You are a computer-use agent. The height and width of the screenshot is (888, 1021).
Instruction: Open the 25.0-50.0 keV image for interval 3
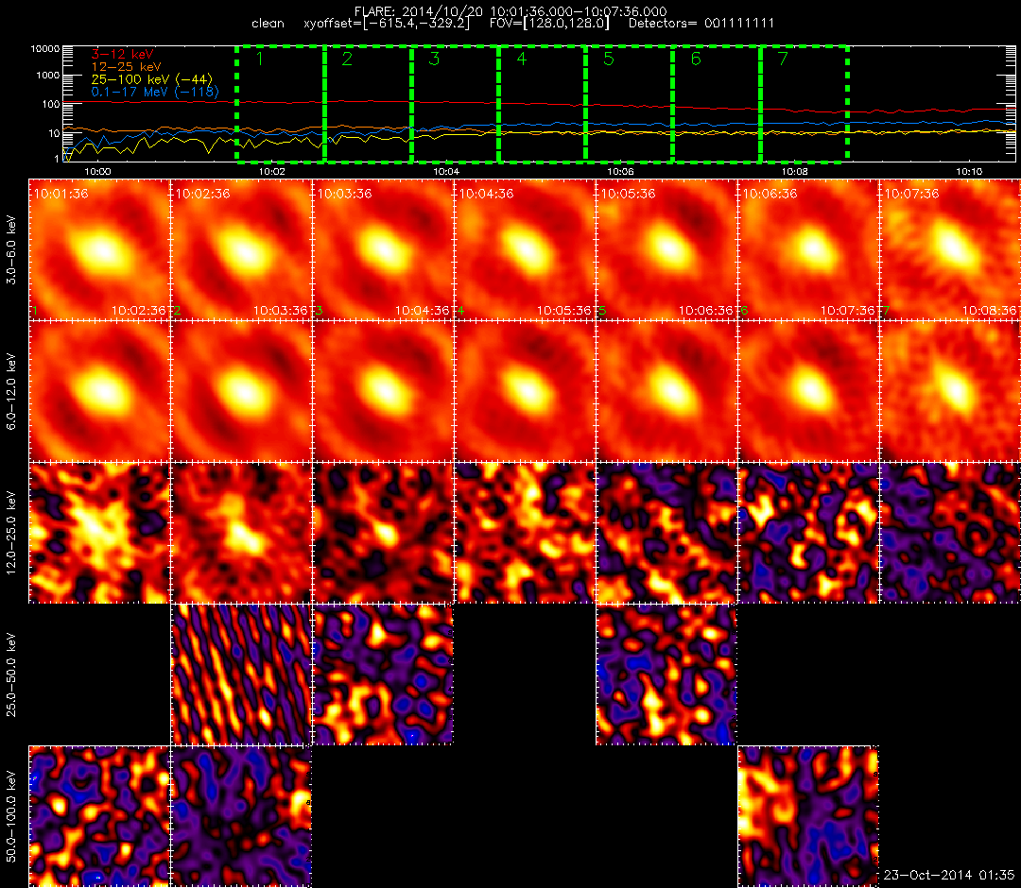[384, 675]
